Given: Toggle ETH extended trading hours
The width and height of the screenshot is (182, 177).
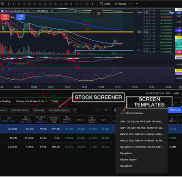Looking at the screenshot, I should 168,93.
